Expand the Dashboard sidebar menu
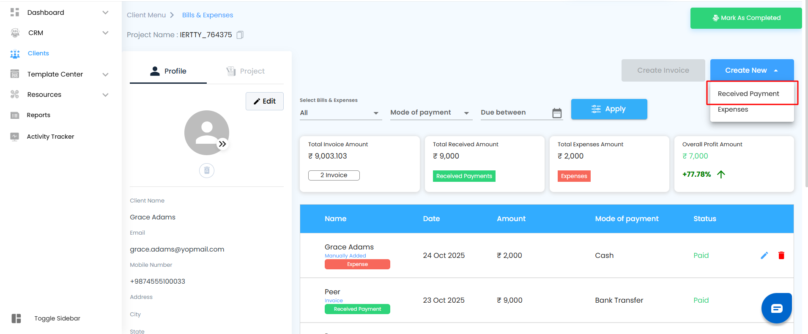808x334 pixels. click(105, 13)
